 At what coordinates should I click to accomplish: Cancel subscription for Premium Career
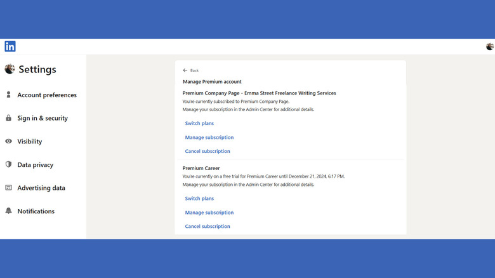pos(208,227)
